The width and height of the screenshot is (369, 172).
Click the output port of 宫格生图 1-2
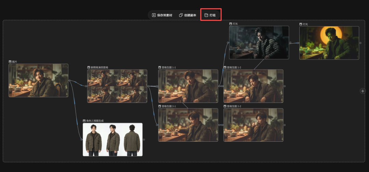(285, 86)
